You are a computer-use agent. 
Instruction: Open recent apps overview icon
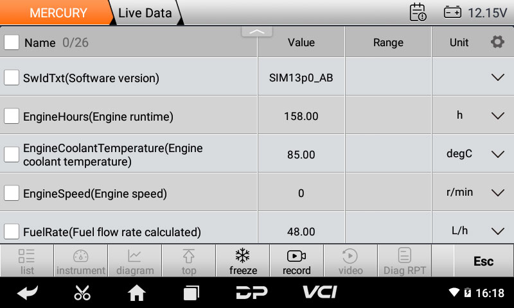191,293
